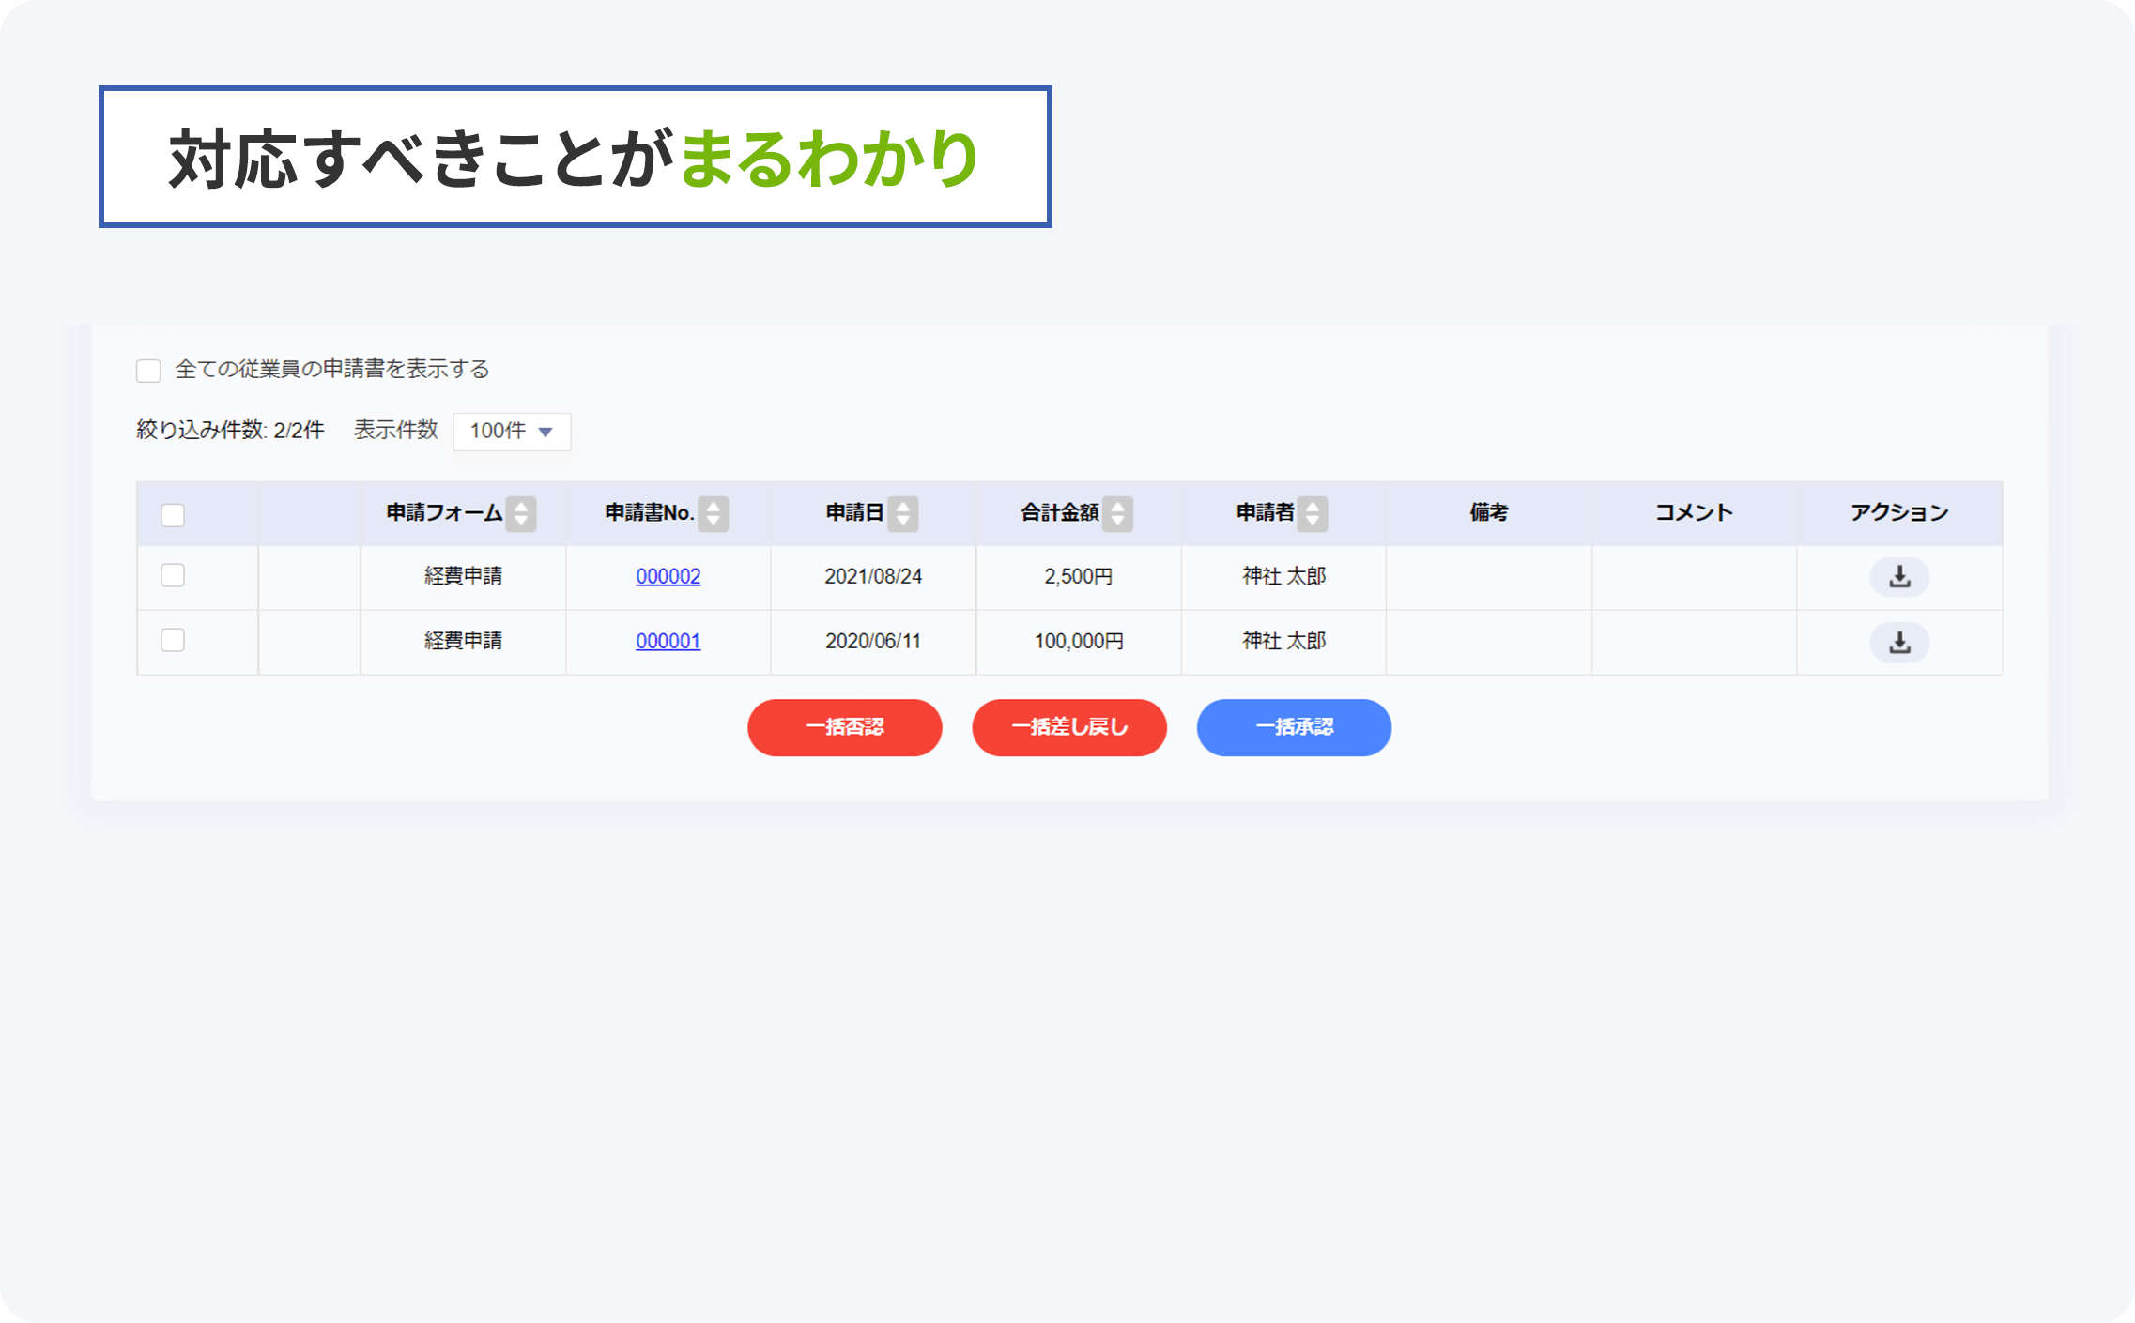2135x1323 pixels.
Task: Open the 100件 display count dropdown
Action: point(512,432)
